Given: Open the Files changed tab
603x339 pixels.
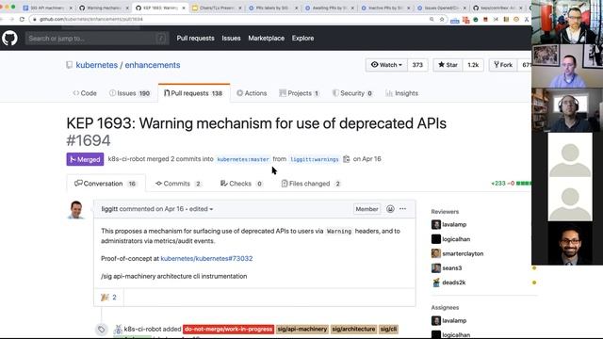Looking at the screenshot, I should point(311,184).
